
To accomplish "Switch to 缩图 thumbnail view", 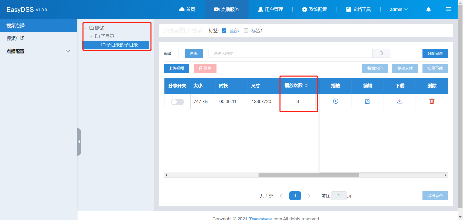I will [168, 53].
